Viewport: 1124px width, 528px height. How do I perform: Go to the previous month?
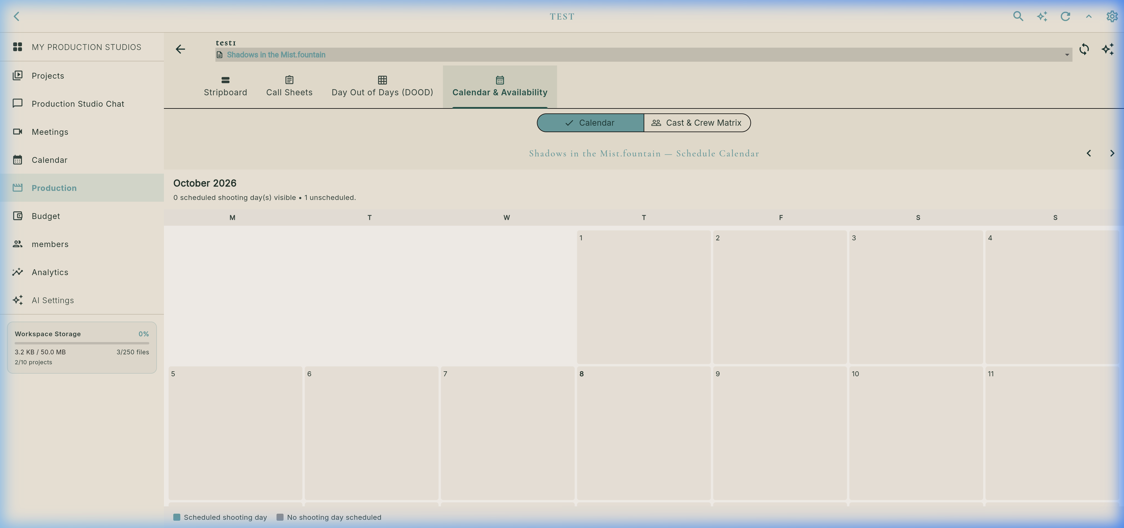point(1089,153)
